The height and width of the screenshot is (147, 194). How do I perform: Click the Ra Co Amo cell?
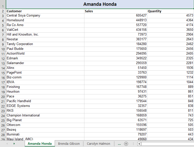click(45, 25)
